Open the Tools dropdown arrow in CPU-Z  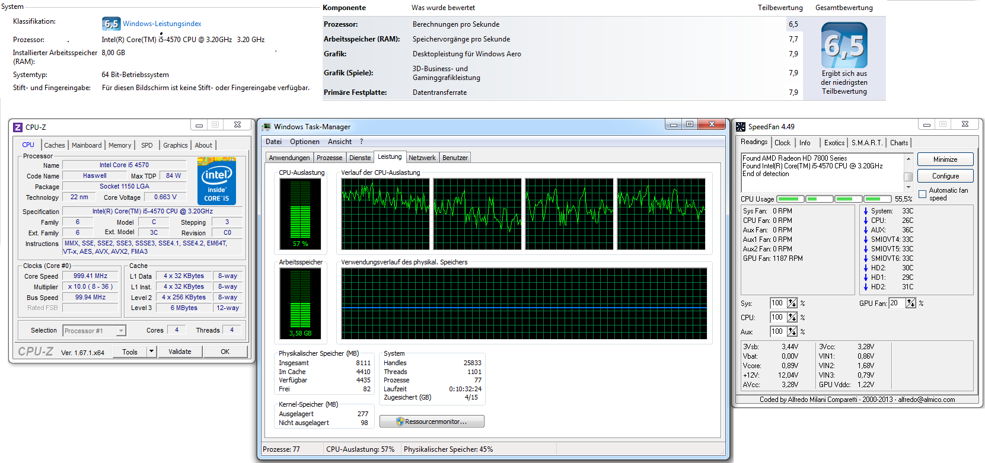(151, 352)
